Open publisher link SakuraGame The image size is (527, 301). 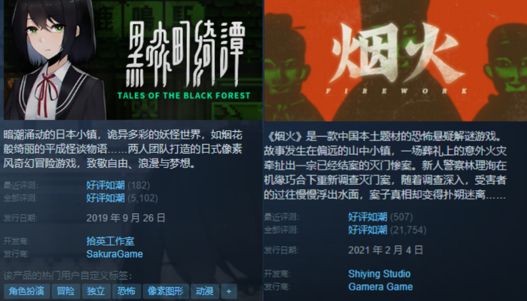115,254
